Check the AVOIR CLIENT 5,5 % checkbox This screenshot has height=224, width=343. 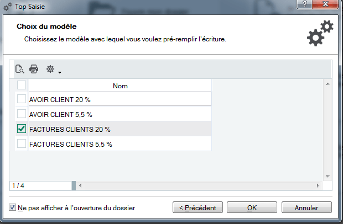point(22,114)
